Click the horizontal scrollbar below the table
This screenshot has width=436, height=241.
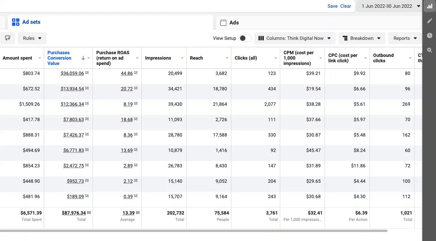(x=193, y=231)
